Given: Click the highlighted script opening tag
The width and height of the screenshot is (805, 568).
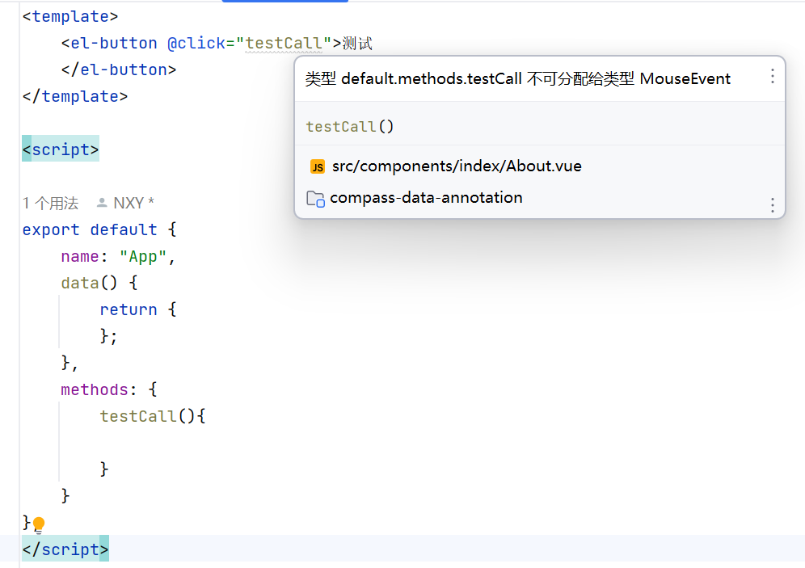Looking at the screenshot, I should (x=60, y=149).
